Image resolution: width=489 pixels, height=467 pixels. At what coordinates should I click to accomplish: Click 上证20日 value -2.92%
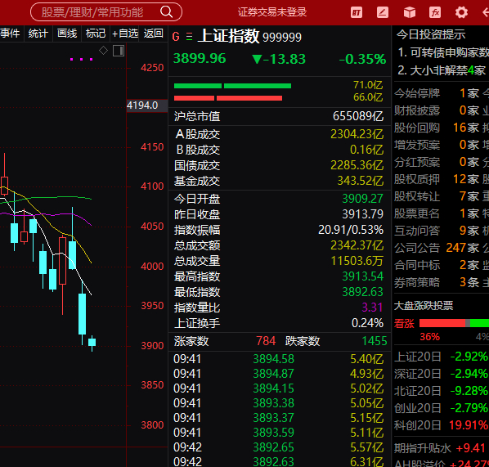469,357
